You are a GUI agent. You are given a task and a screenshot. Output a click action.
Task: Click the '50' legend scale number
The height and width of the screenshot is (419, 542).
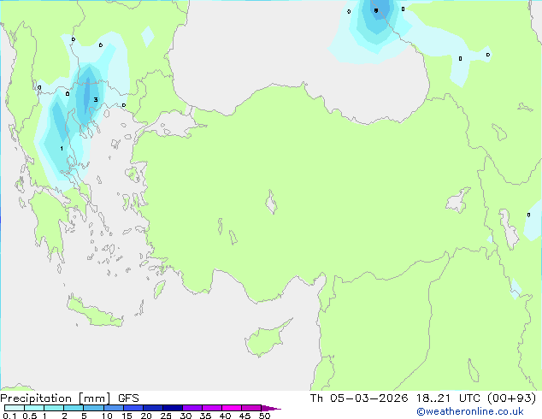[264, 416]
